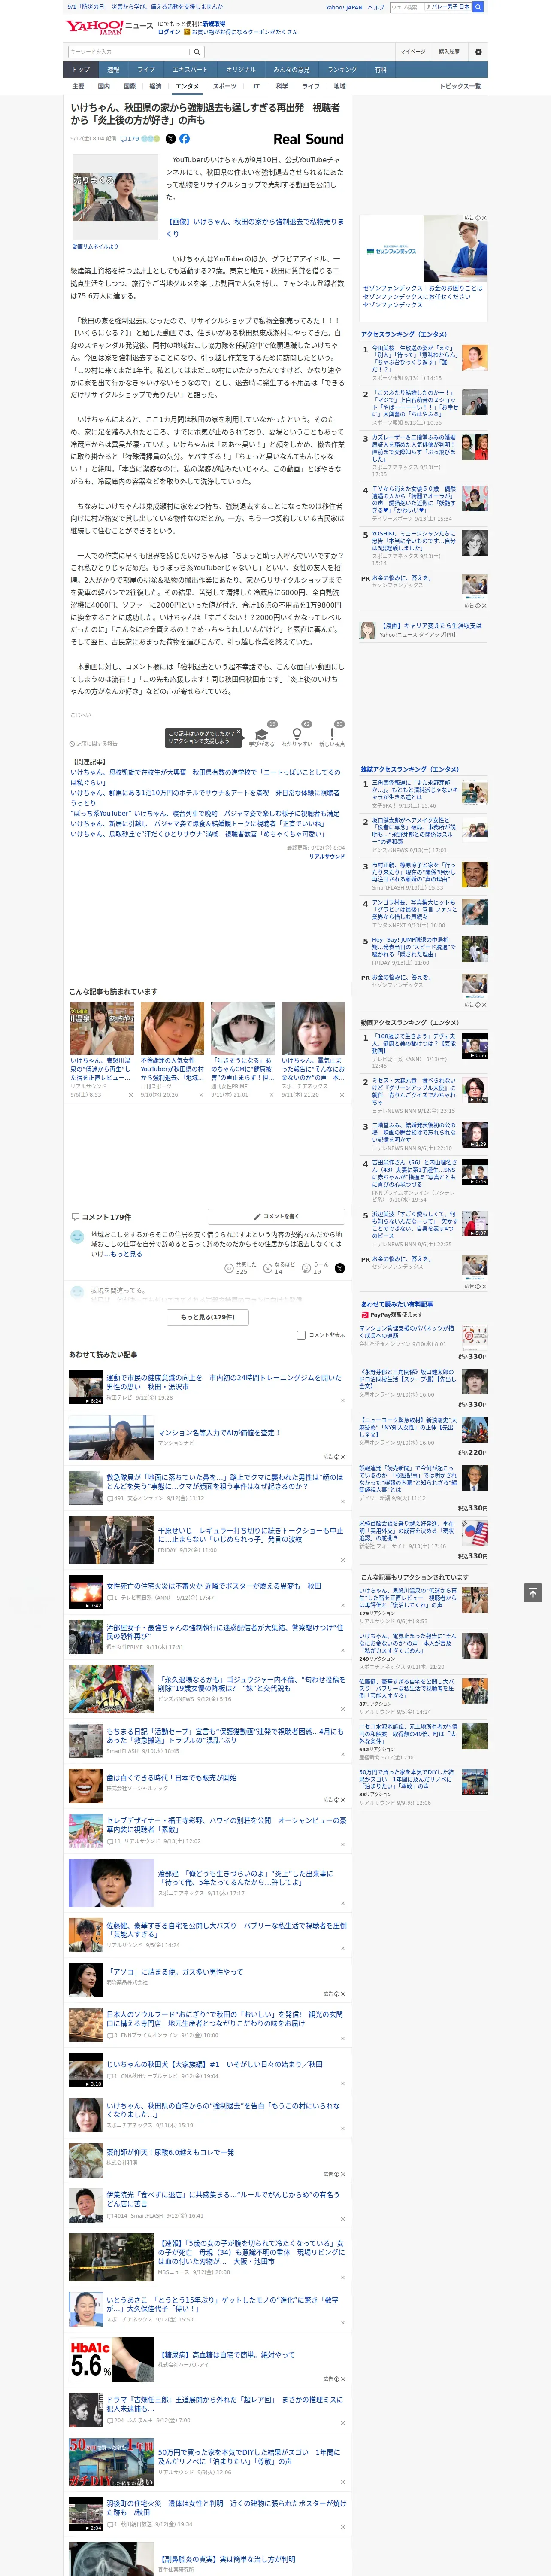Viewport: 551px width, 2576px height.
Task: Toggle the コメント非表示 checkbox
Action: (301, 1335)
